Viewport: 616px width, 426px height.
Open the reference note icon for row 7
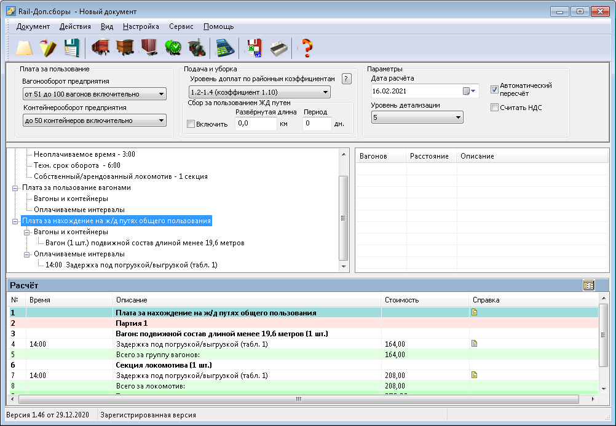(x=474, y=375)
